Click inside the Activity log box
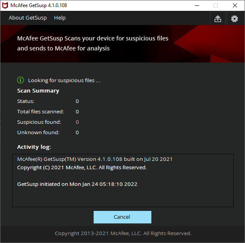This screenshot has height=243, width=245. tap(123, 180)
